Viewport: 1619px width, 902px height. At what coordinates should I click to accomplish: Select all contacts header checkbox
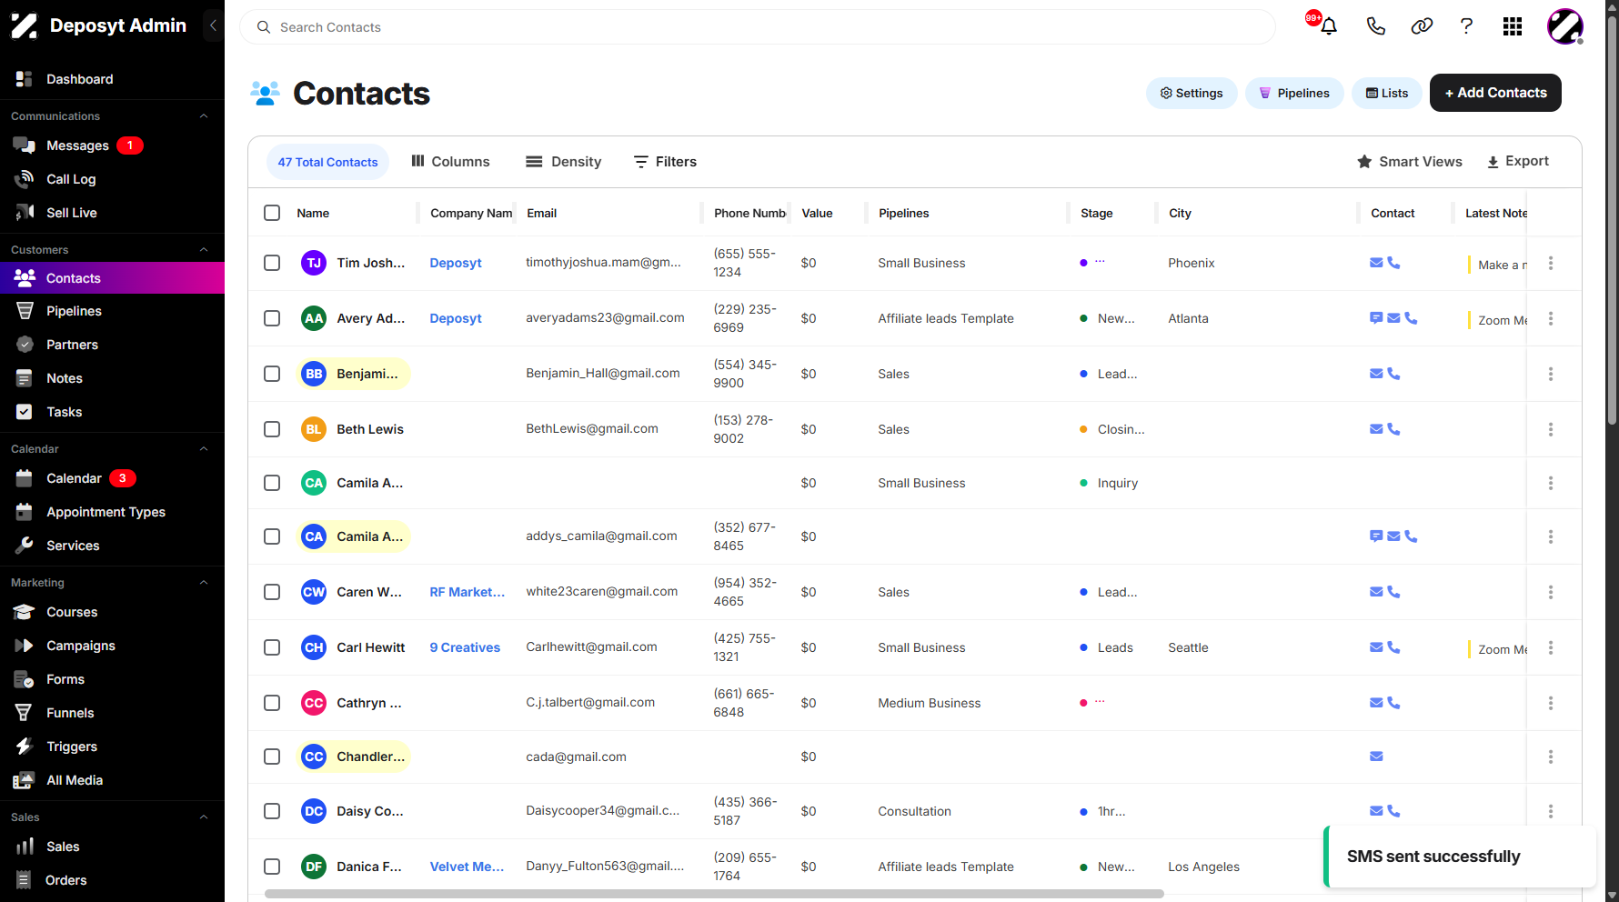[272, 213]
